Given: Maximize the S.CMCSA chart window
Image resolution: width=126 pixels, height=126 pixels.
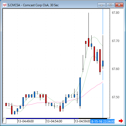Looking at the screenshot, I should pyautogui.click(x=110, y=5).
